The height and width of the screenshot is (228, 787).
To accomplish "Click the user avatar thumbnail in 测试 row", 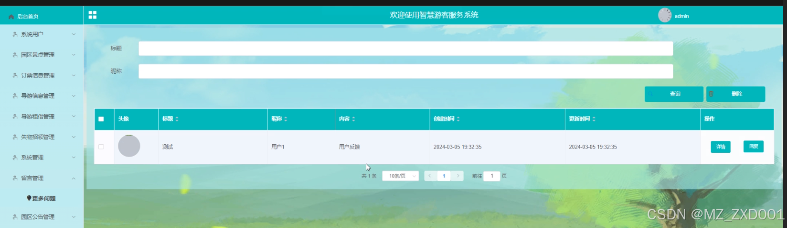I will (x=129, y=146).
